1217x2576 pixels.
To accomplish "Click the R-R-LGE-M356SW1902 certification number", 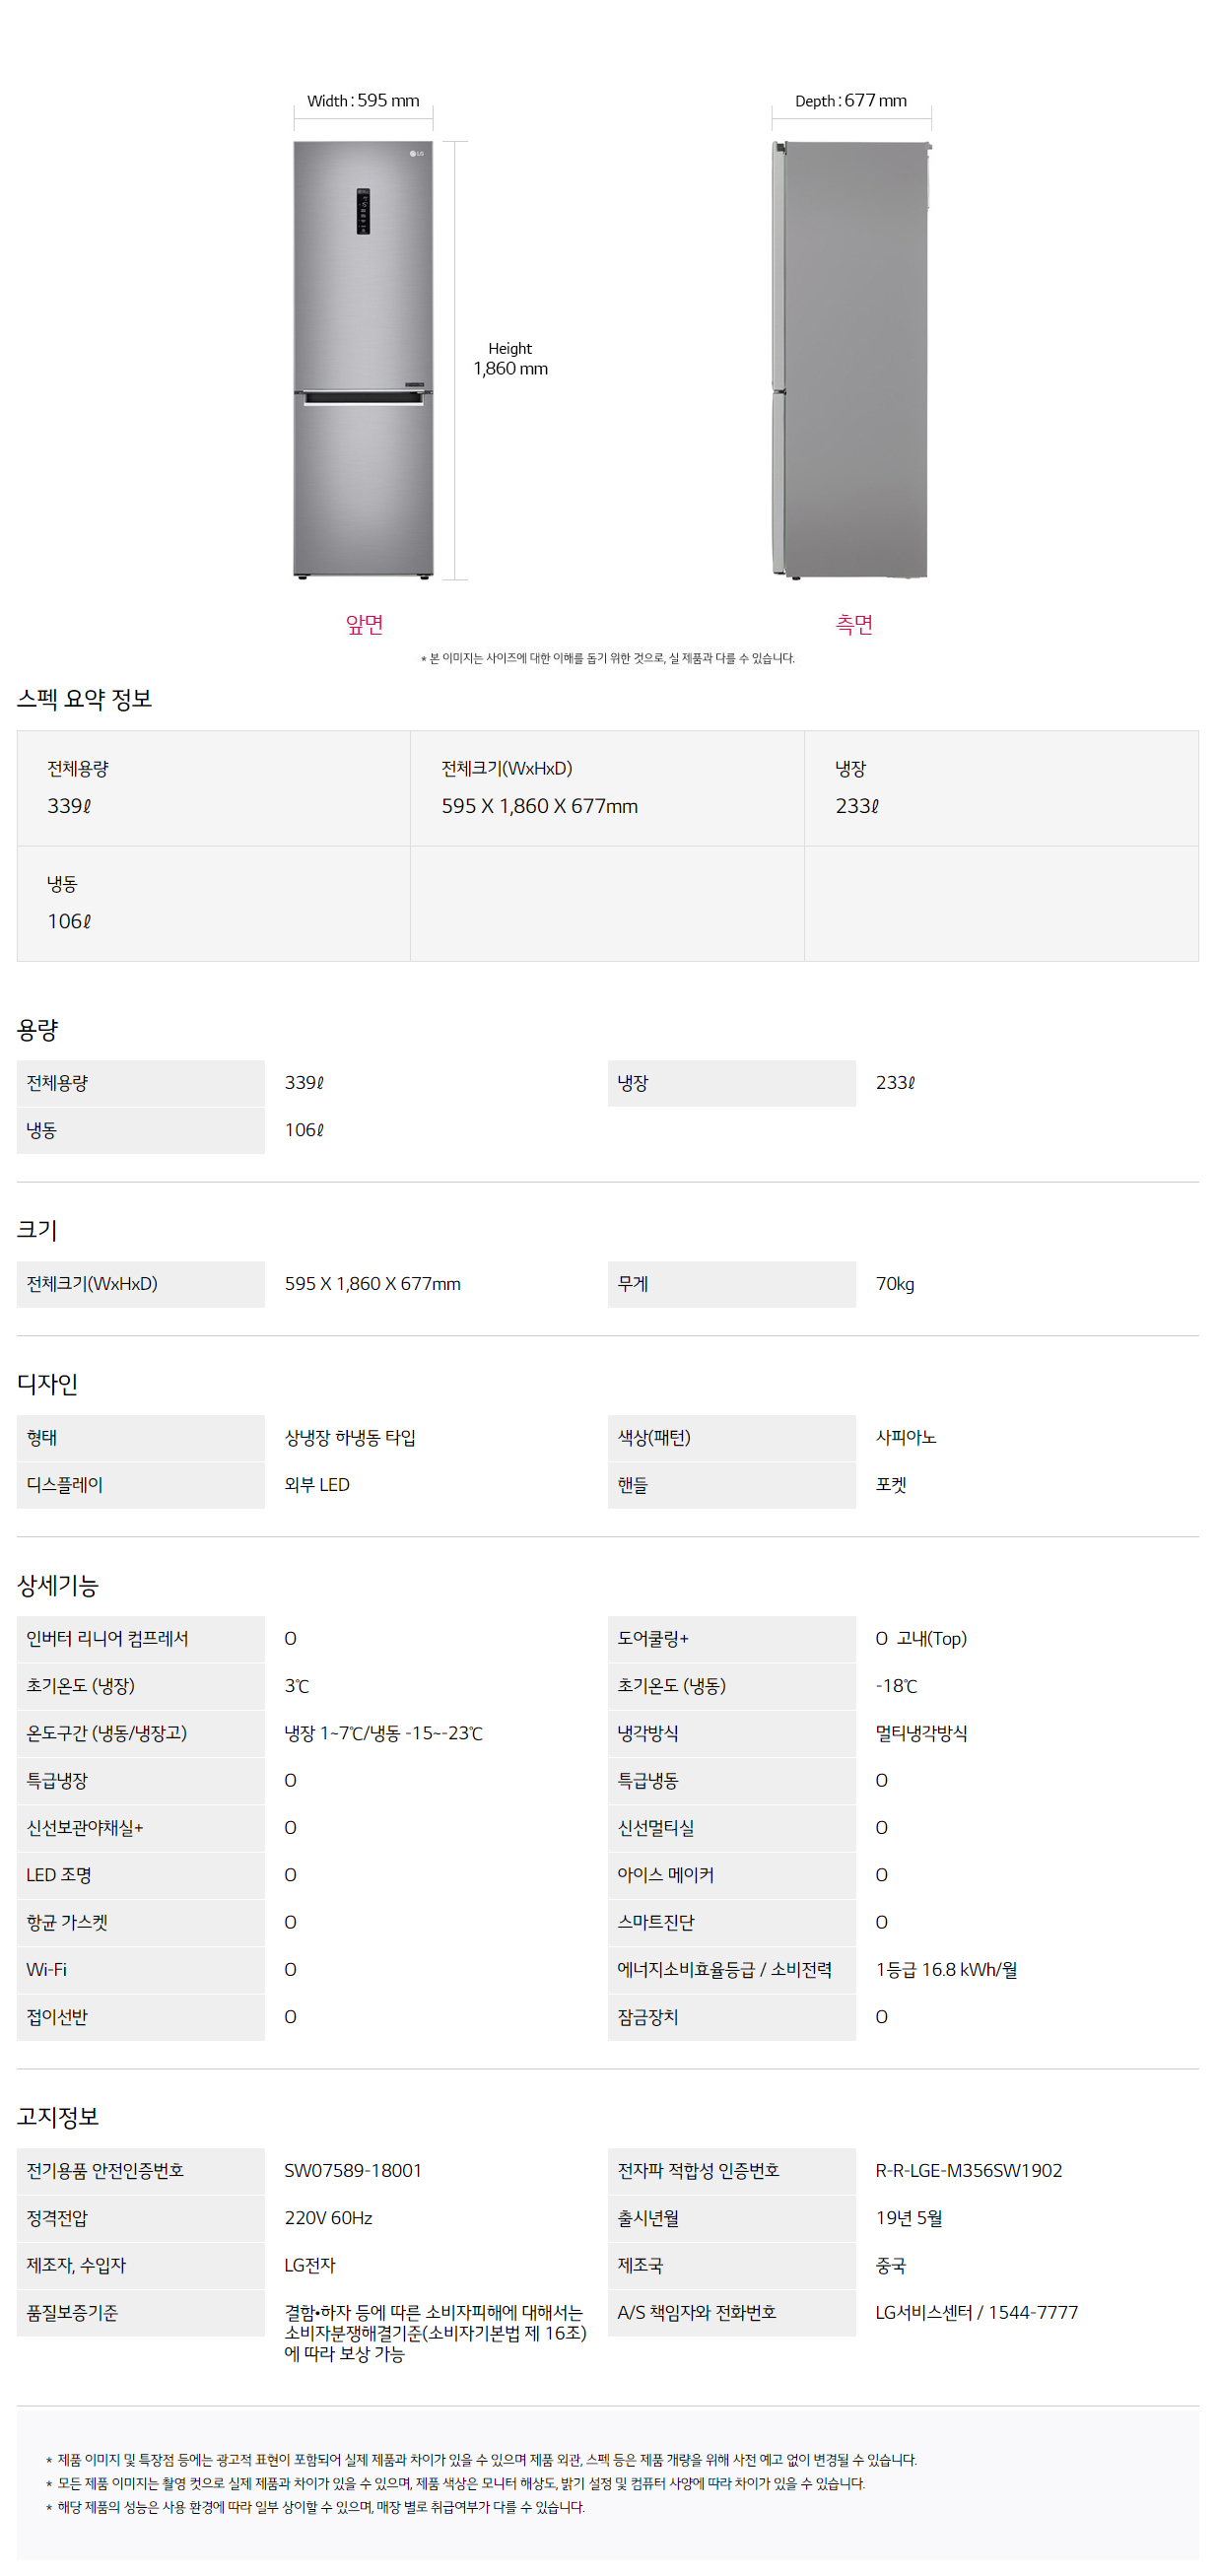I will [x=968, y=2170].
